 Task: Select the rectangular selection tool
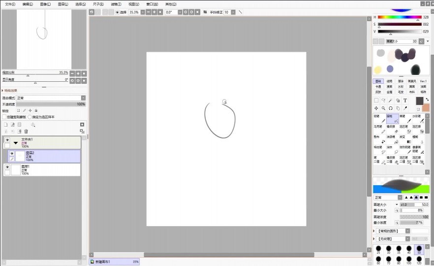[x=376, y=100]
